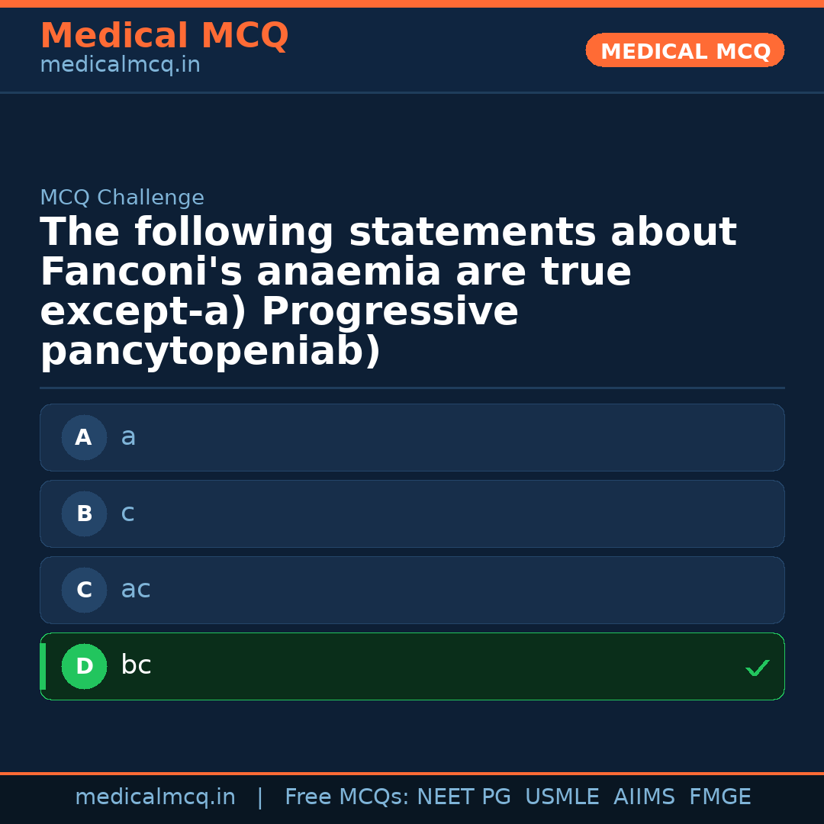Click 'FMGE' in the footer
Image resolution: width=824 pixels, height=824 pixels.
coord(719,797)
